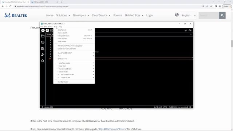Click the website search magnifier button
This screenshot has width=233, height=131.
(x=222, y=15)
